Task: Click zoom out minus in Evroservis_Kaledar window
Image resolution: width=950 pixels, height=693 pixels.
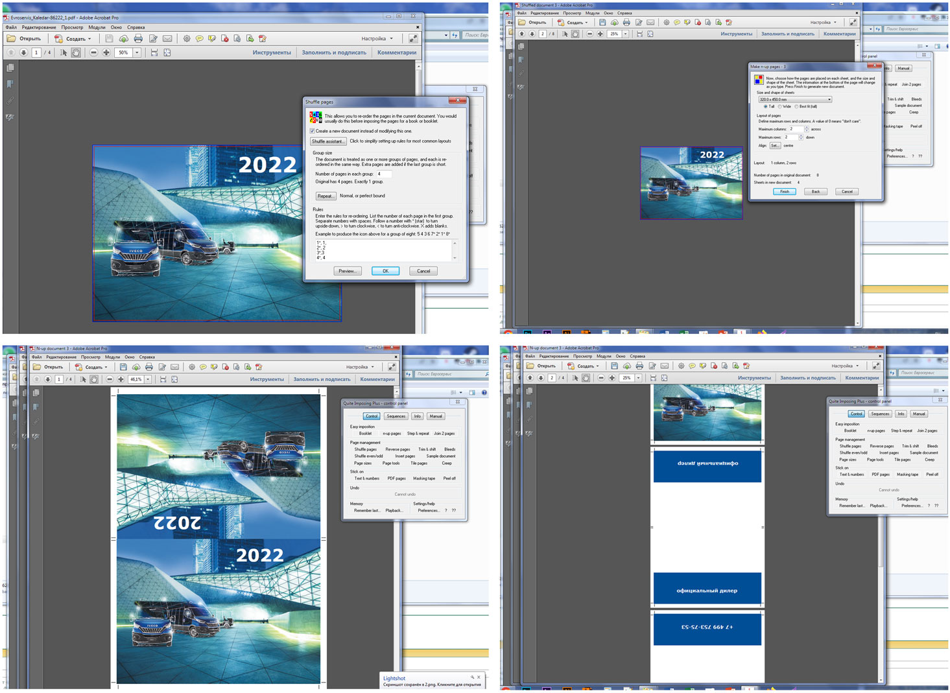Action: pyautogui.click(x=94, y=53)
